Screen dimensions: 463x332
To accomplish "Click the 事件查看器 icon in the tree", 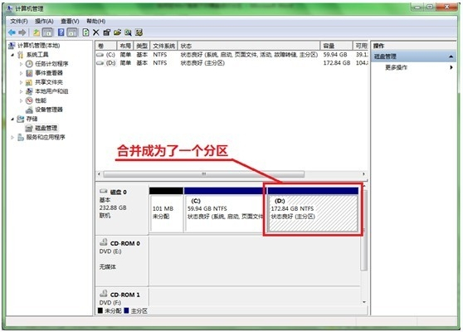I will [29, 73].
